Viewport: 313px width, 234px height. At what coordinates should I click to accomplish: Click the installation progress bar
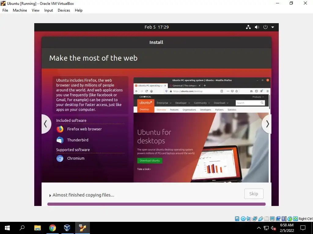pyautogui.click(x=156, y=204)
